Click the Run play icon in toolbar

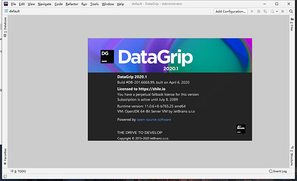252,11
